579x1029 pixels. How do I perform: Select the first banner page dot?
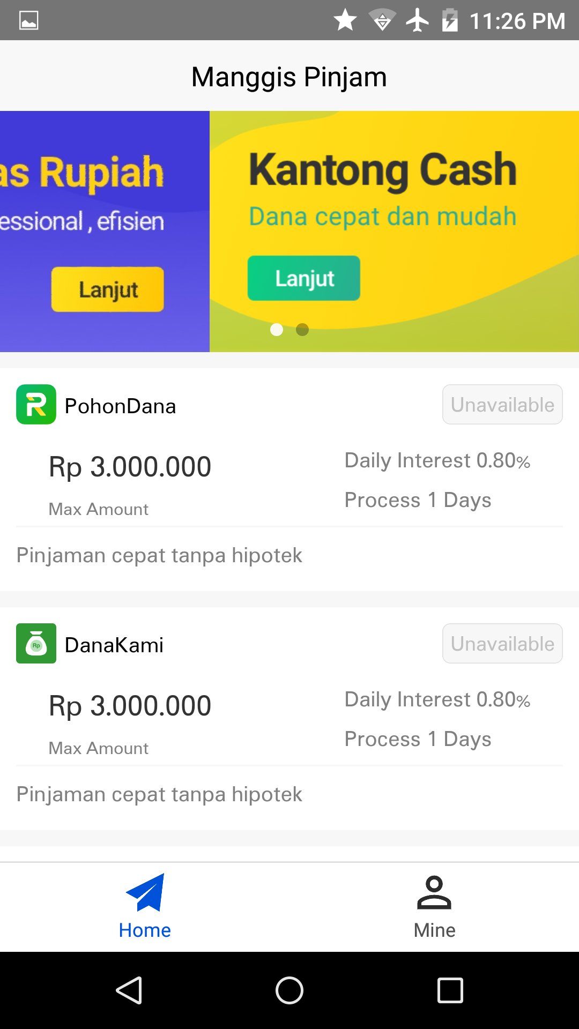point(277,330)
